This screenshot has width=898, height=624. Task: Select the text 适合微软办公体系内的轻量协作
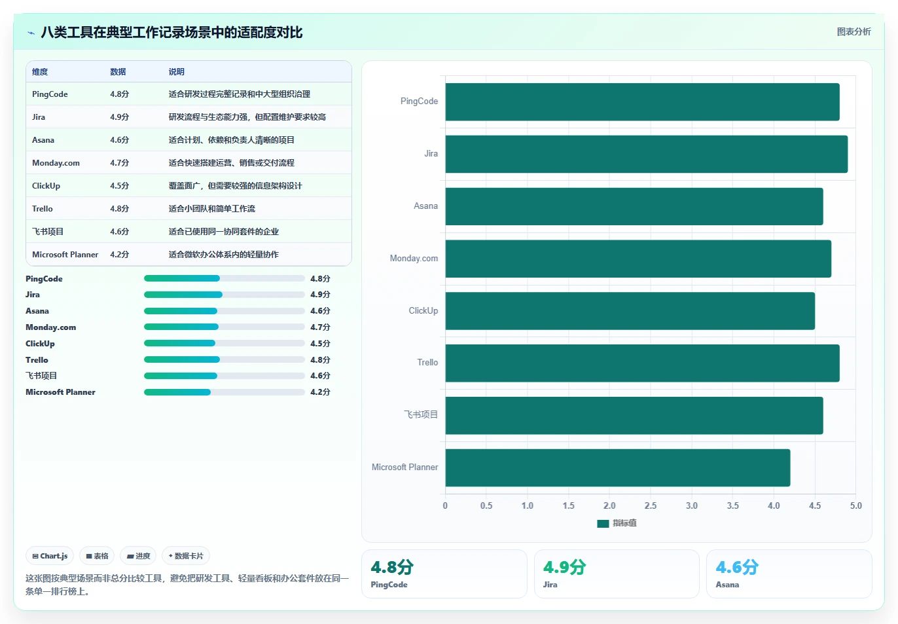(224, 255)
